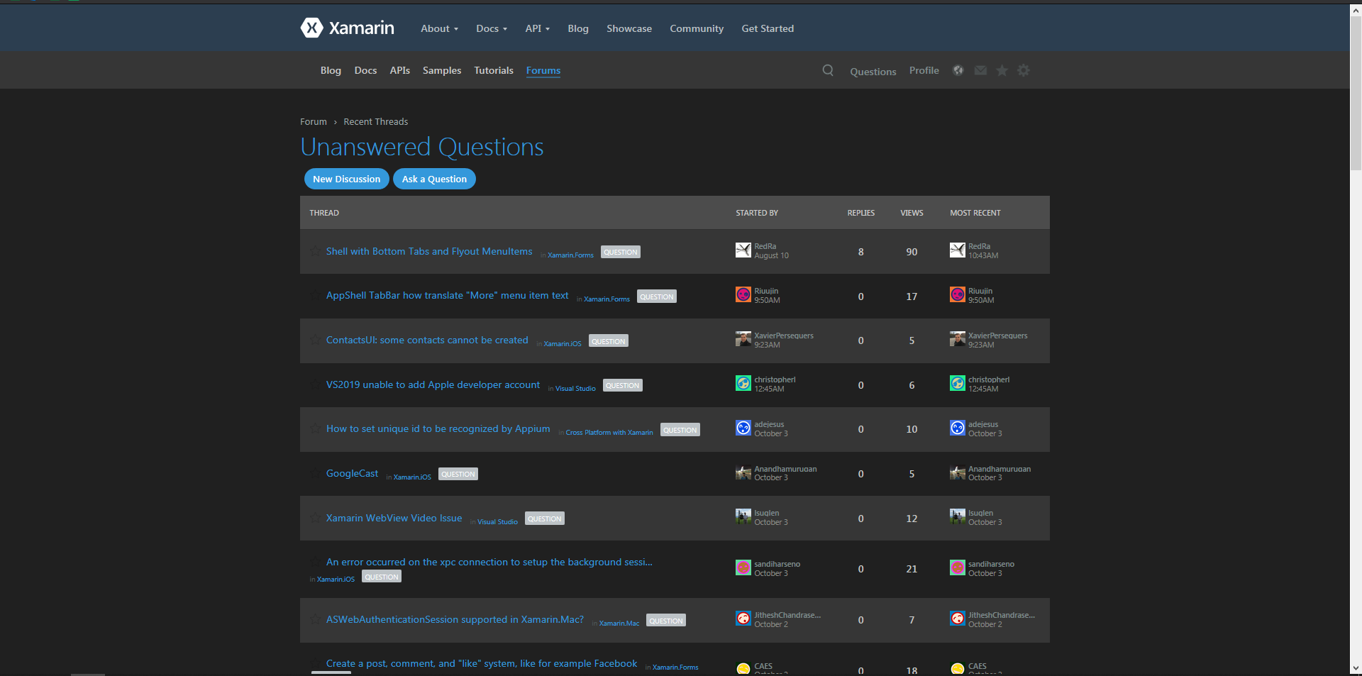Image resolution: width=1362 pixels, height=676 pixels.
Task: Bookmark the 'ContactsUI' thread star
Action: [315, 339]
